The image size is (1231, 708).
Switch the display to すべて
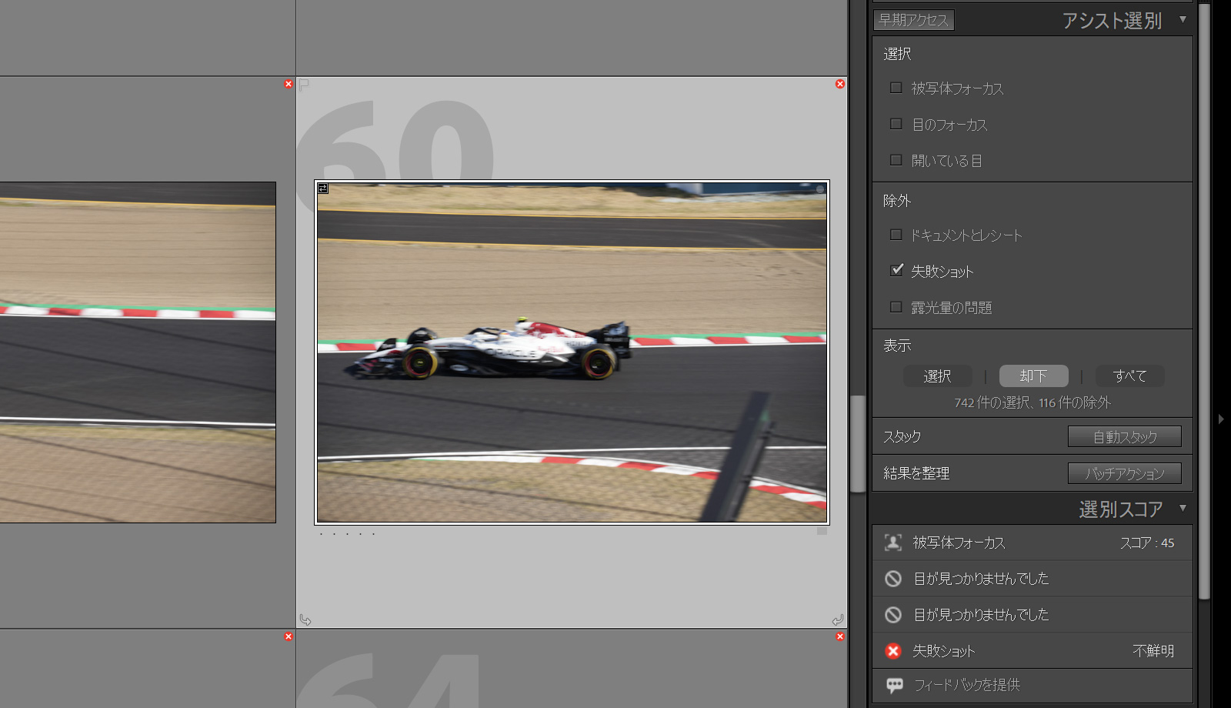click(x=1129, y=376)
